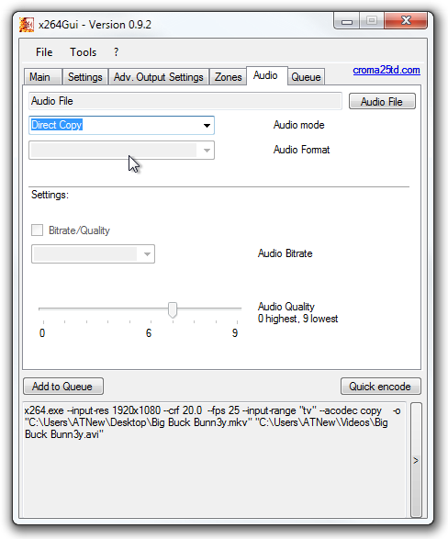Click the x264Gui app icon in title bar
Image resolution: width=448 pixels, height=539 pixels.
tap(27, 25)
